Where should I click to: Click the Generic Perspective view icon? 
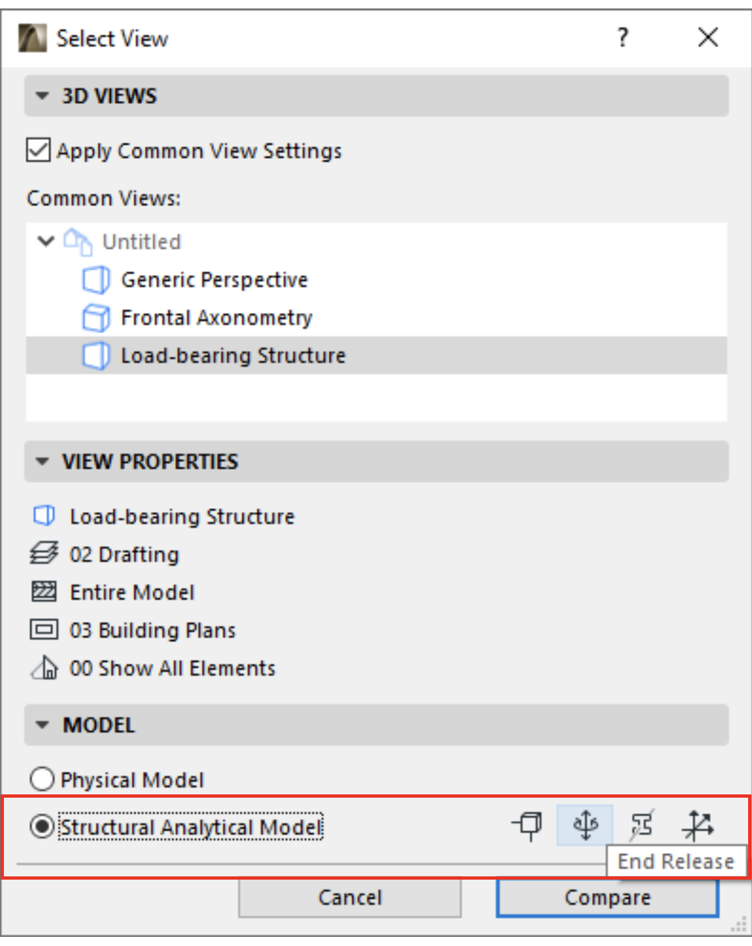tap(96, 280)
